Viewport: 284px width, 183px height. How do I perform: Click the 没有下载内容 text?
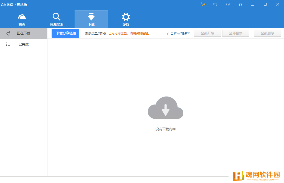click(x=166, y=129)
